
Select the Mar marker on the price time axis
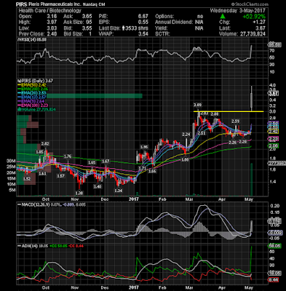click(x=188, y=199)
